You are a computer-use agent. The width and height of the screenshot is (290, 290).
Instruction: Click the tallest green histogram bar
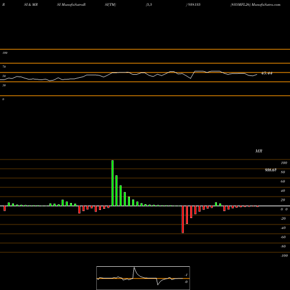click(113, 183)
